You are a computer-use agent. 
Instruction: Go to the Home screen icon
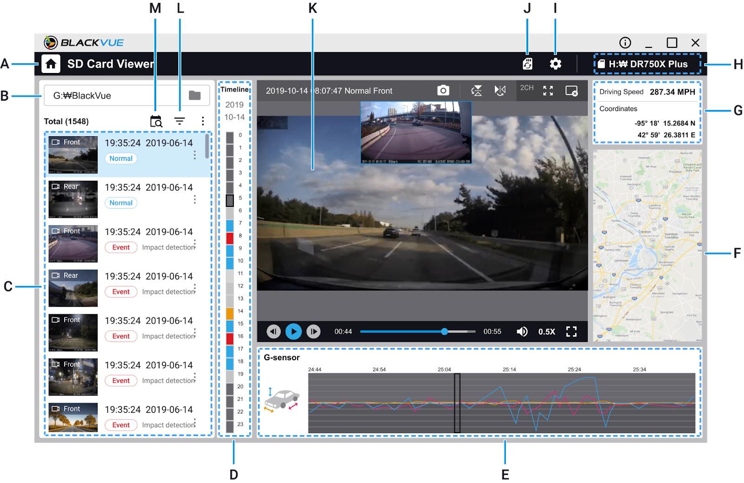click(x=51, y=64)
